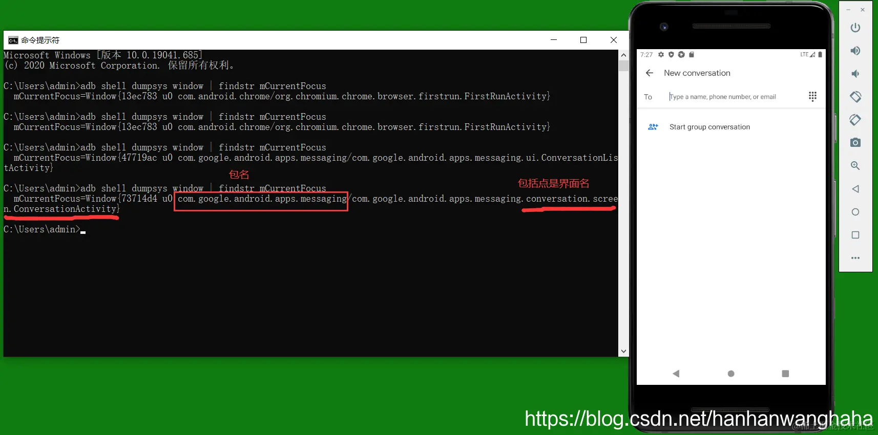Image resolution: width=878 pixels, height=435 pixels.
Task: Rotate emulator right using rotate icon
Action: pos(855,120)
